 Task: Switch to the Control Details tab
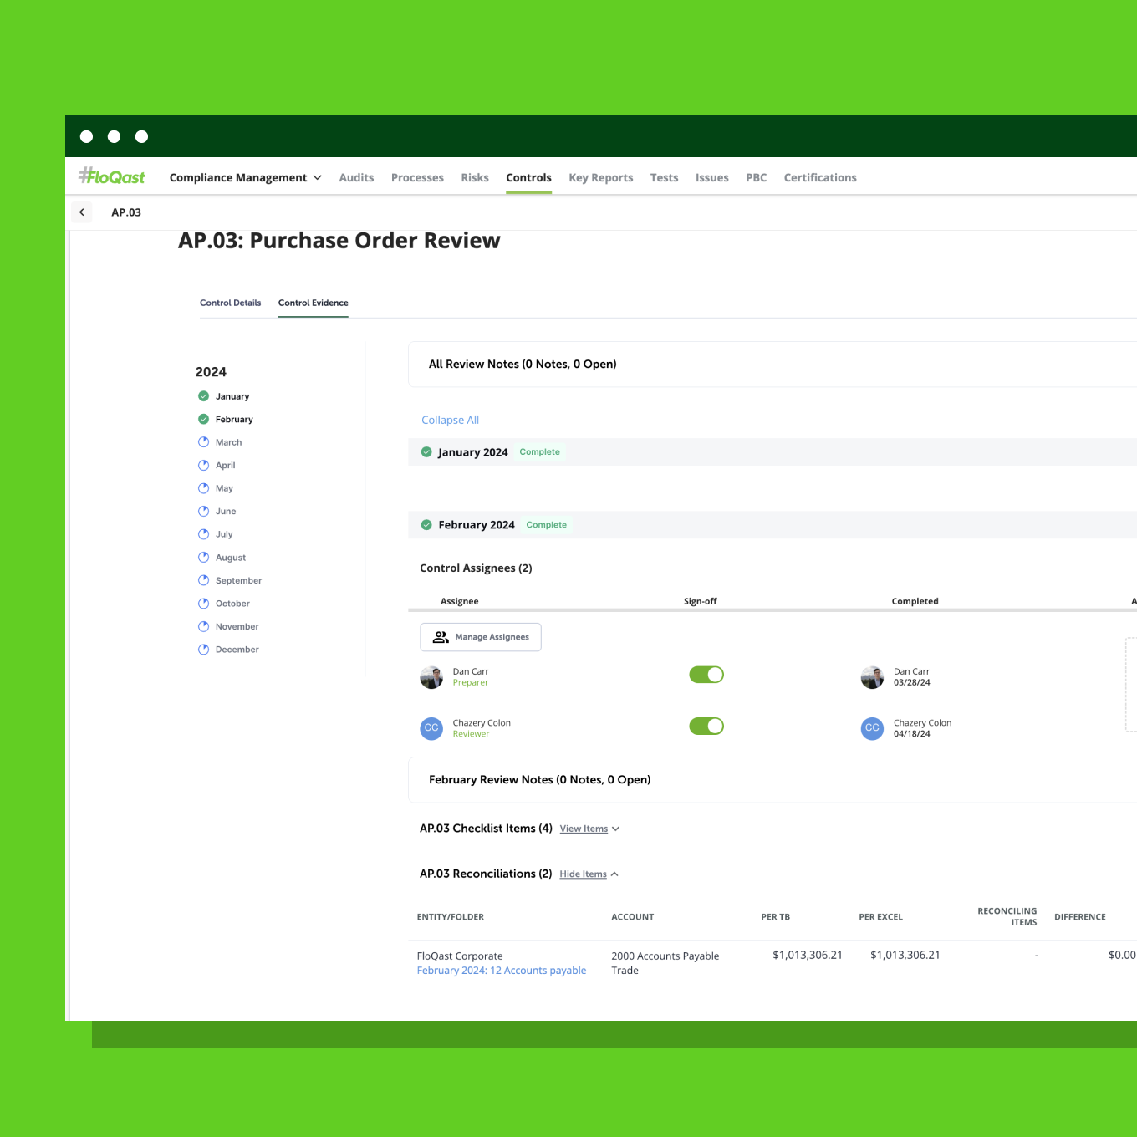coord(230,303)
